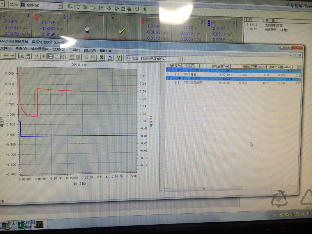Click the bell alarm icon in monitor toolbar
This screenshot has width=312, height=234.
tap(109, 8)
